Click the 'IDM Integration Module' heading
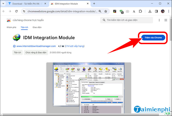 point(49,38)
